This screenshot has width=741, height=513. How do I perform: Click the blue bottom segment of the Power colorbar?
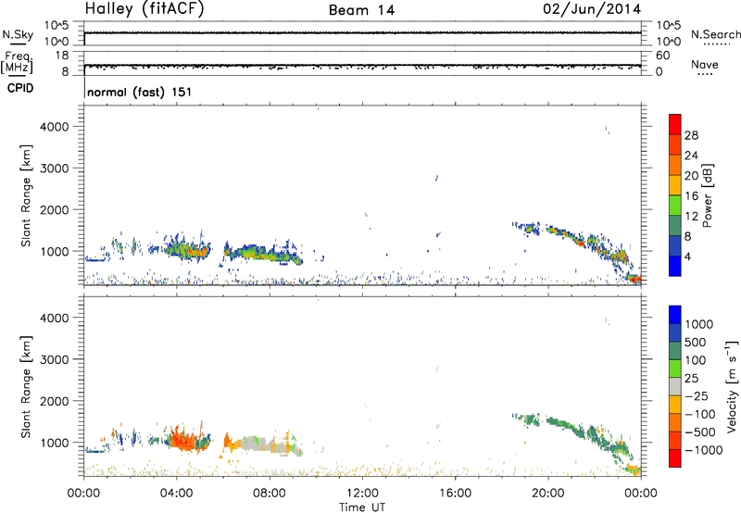675,266
